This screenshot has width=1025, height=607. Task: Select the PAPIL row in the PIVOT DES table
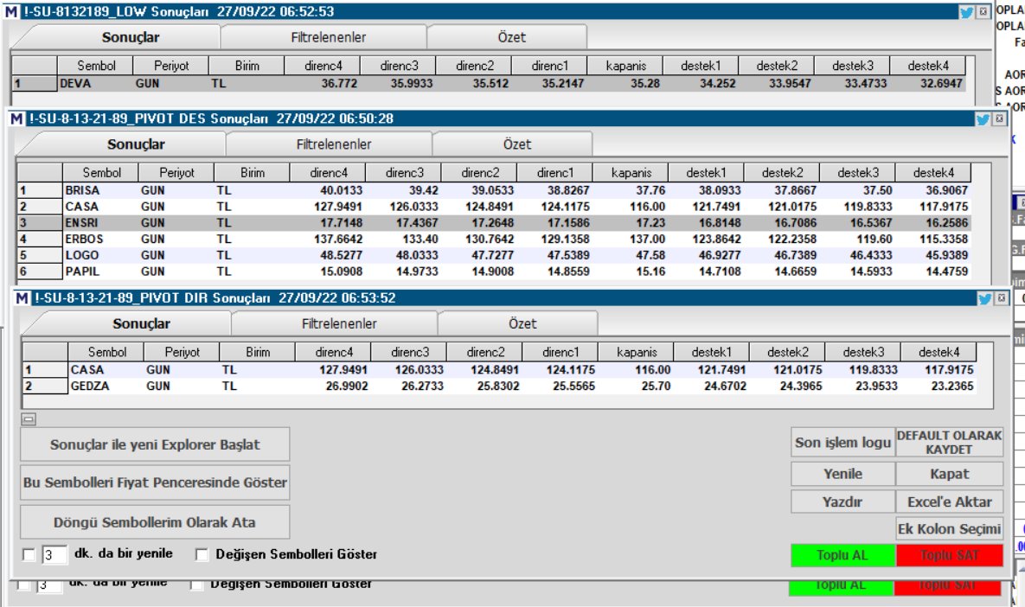pyautogui.click(x=494, y=272)
